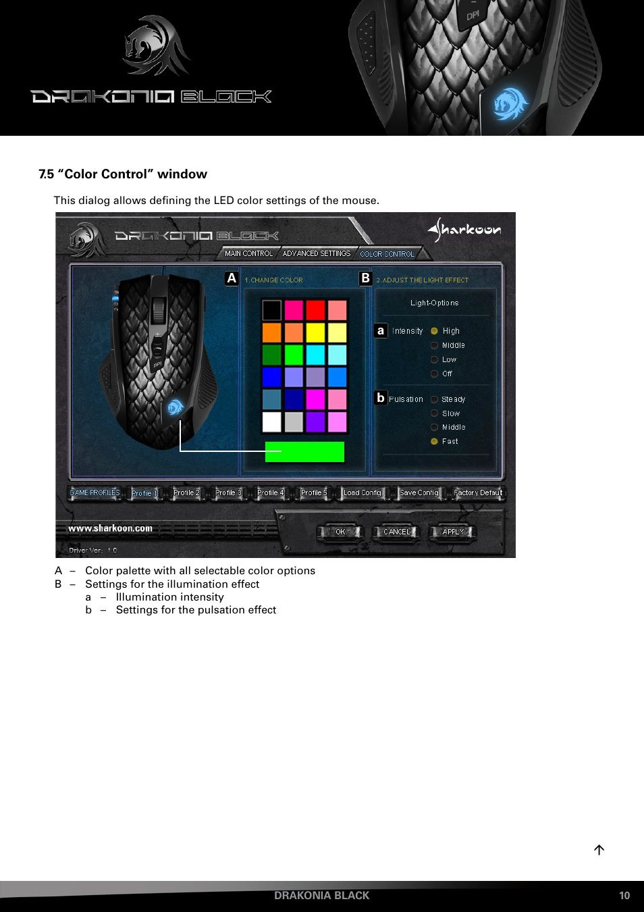Click the CANCEL button
Image resolution: width=644 pixels, height=912 pixels.
click(396, 532)
